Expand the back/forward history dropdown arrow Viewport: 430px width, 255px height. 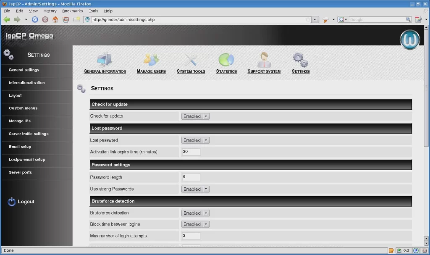coord(26,19)
